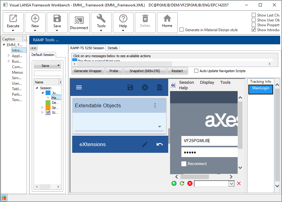
Task: Click the pencil edit icon beside eXtensions
Action: pos(145,144)
